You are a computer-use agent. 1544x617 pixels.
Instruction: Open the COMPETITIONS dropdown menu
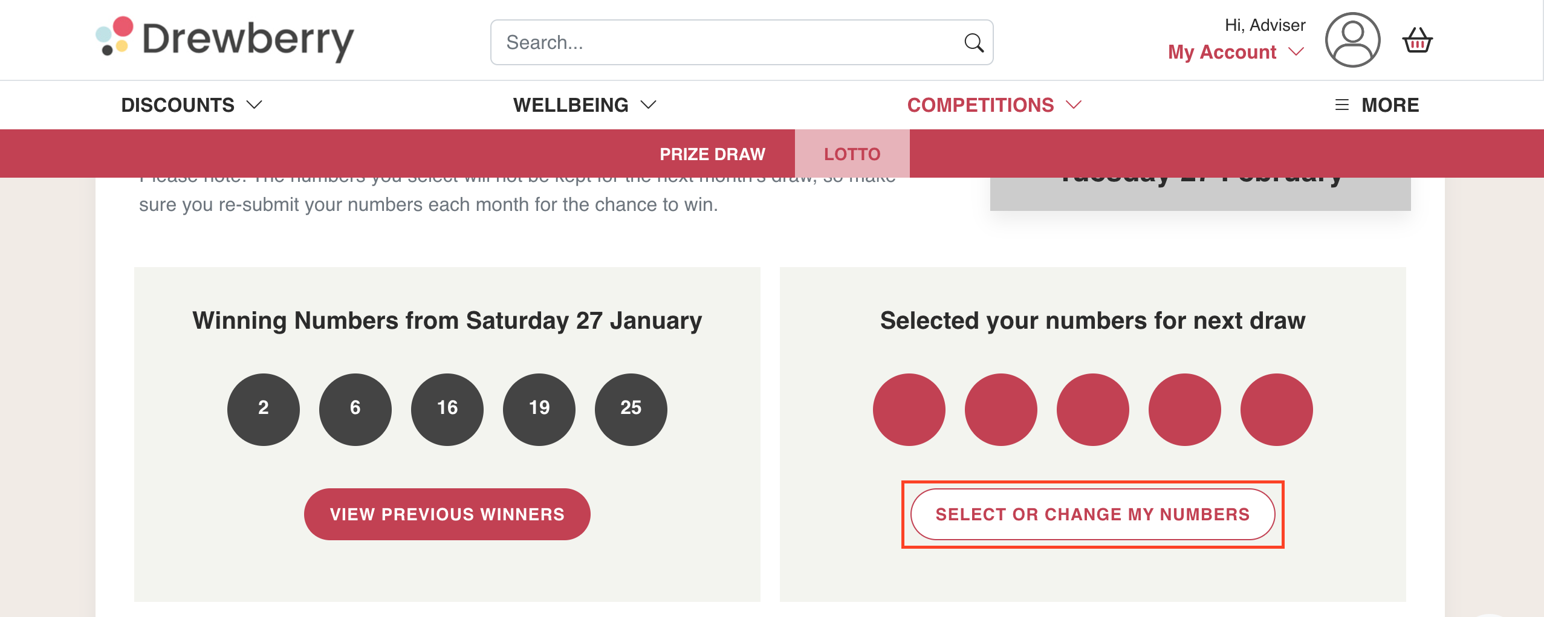994,105
